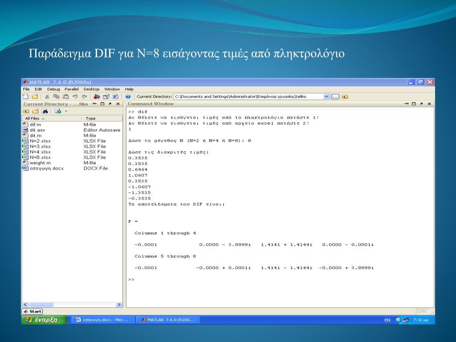Open the Debug menu

coord(53,89)
